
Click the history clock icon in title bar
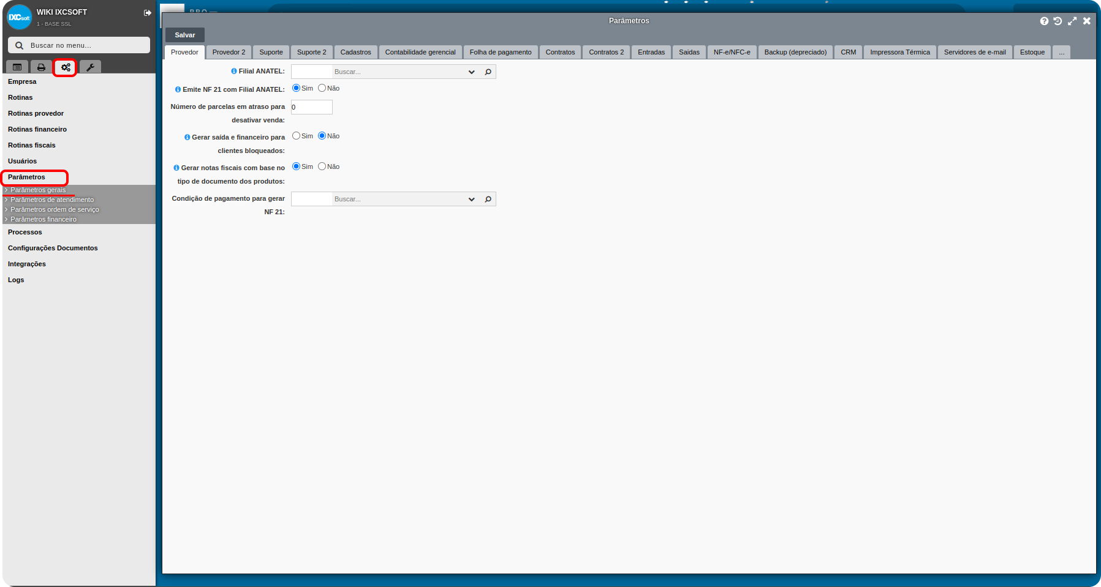point(1057,21)
